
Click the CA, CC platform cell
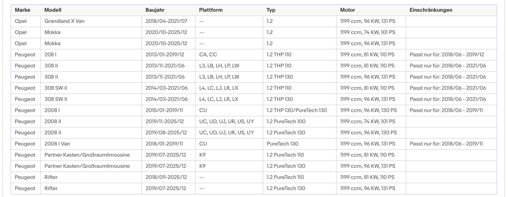click(208, 54)
